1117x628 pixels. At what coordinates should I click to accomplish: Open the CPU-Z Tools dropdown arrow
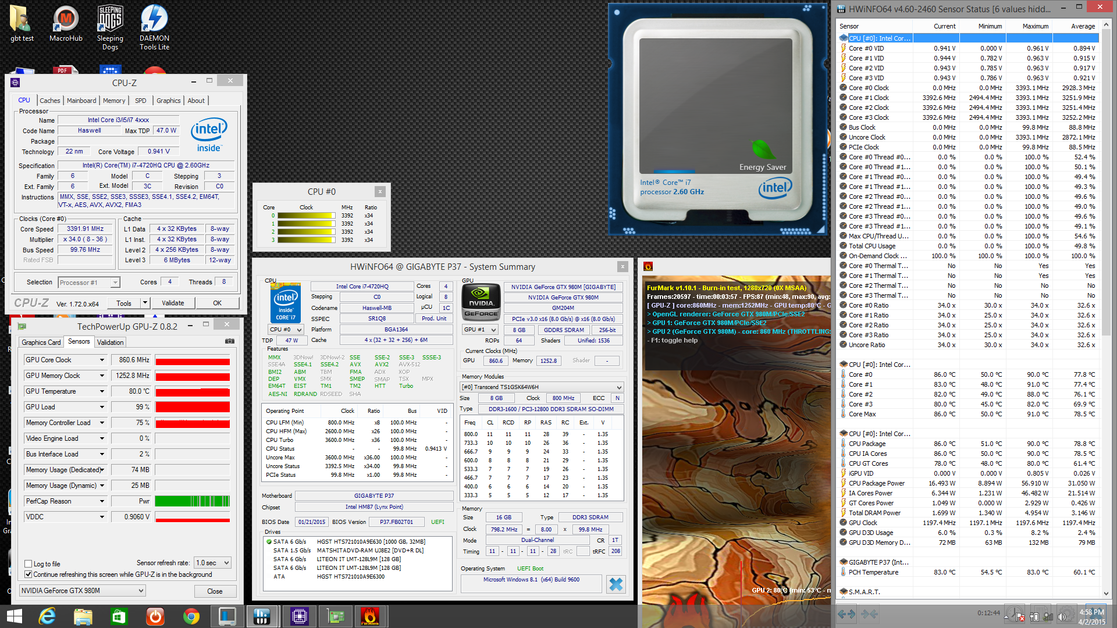tap(145, 302)
